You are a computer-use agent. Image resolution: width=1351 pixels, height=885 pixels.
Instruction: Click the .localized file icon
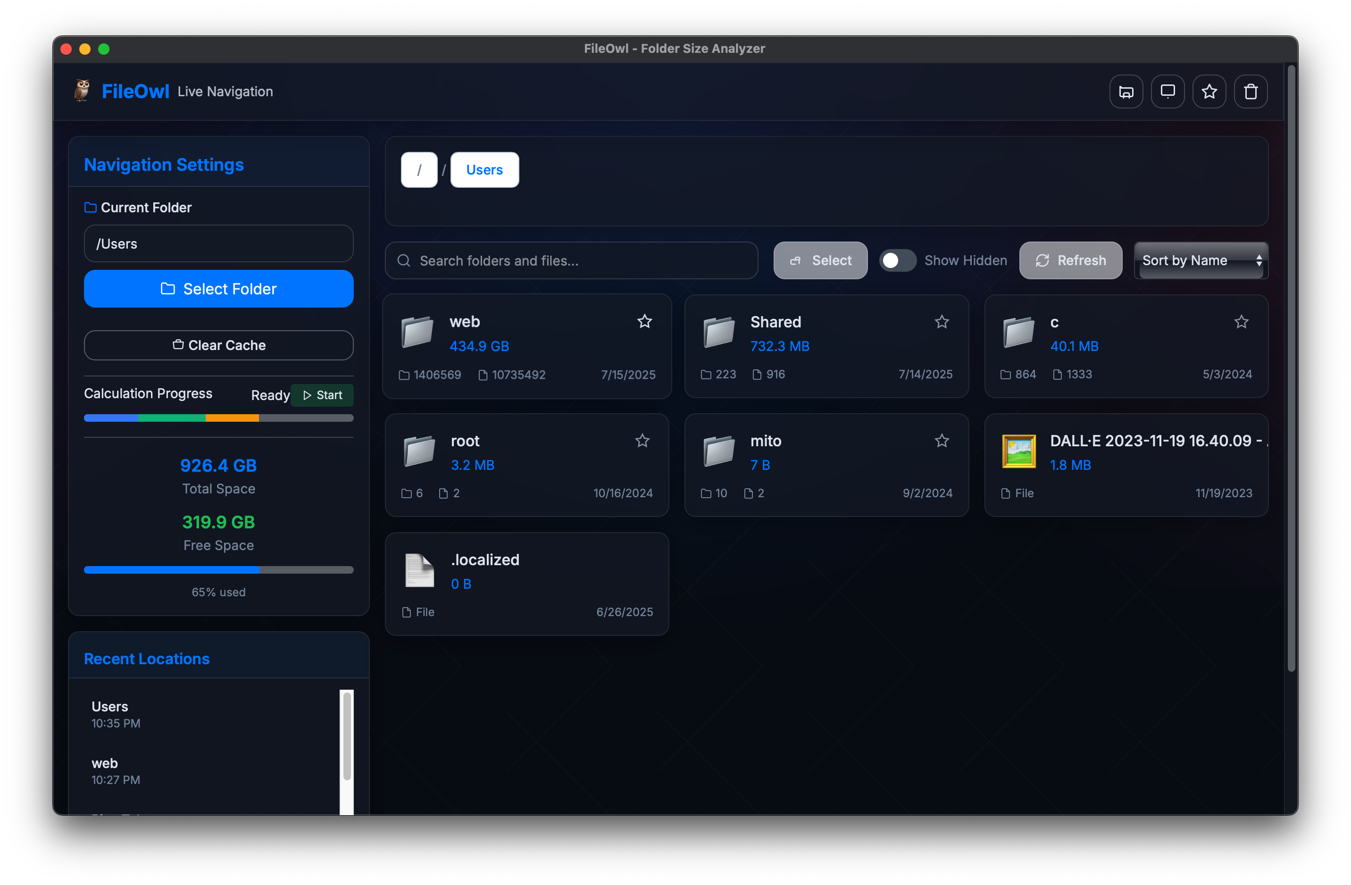tap(419, 570)
